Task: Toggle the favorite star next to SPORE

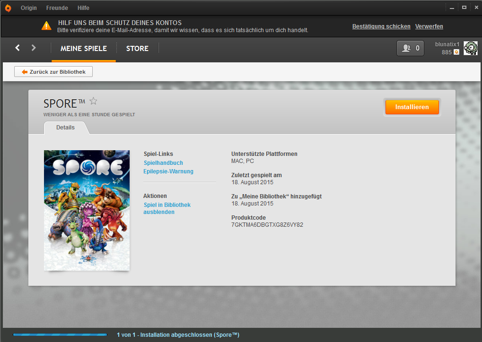Action: pos(93,101)
